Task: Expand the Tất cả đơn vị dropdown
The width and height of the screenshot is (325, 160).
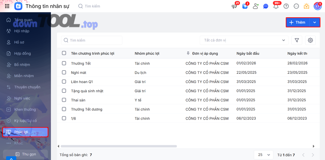Action: 244,40
